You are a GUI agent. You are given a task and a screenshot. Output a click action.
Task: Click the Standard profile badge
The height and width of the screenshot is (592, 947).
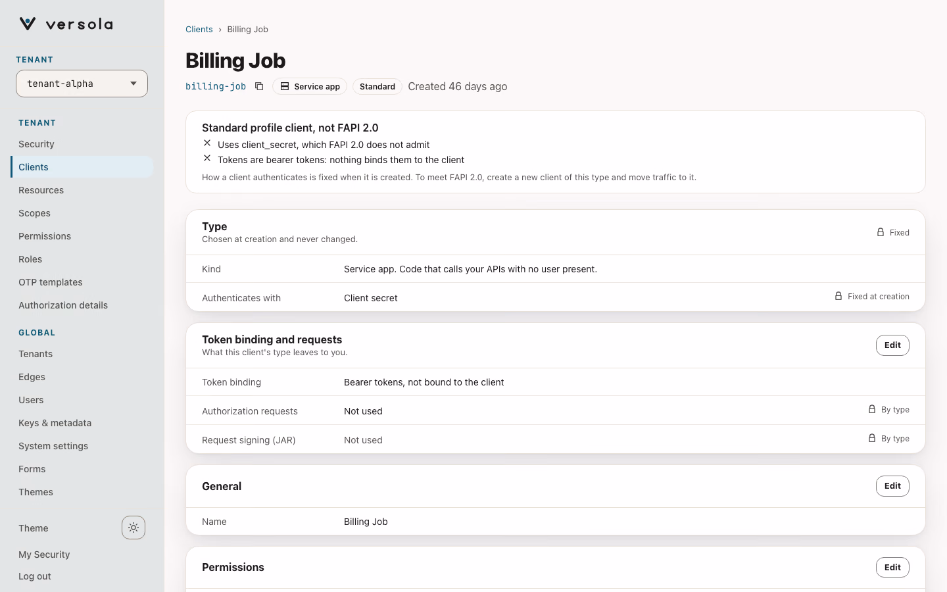coord(377,86)
